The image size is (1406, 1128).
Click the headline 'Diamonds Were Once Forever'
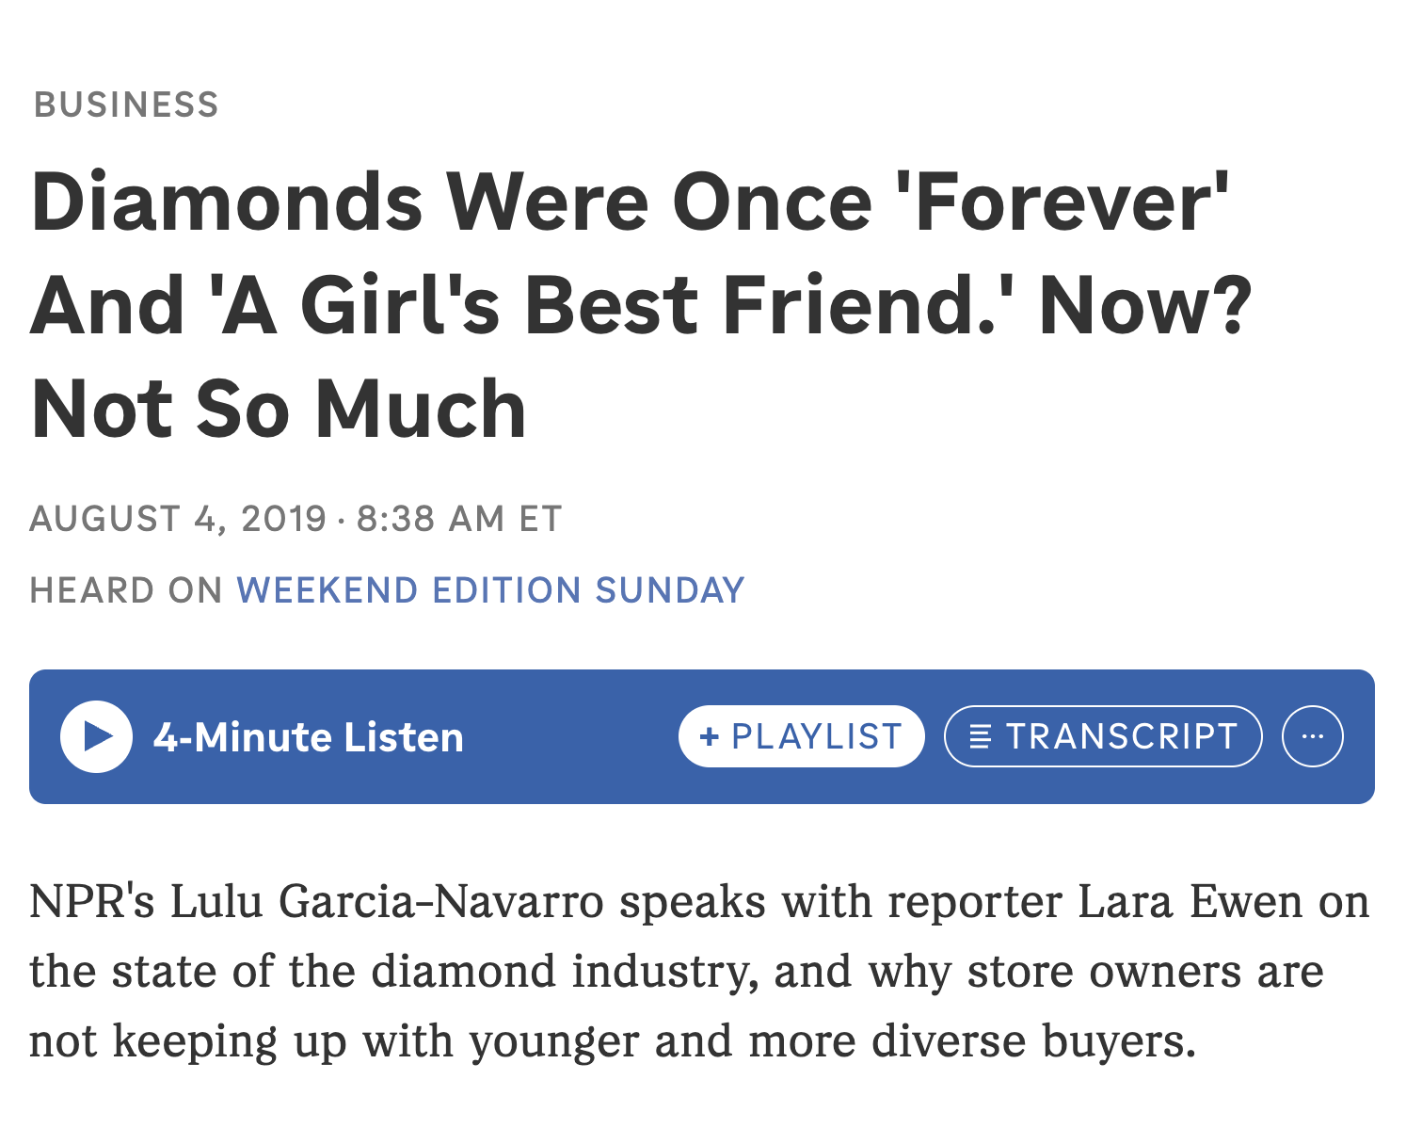point(630,202)
